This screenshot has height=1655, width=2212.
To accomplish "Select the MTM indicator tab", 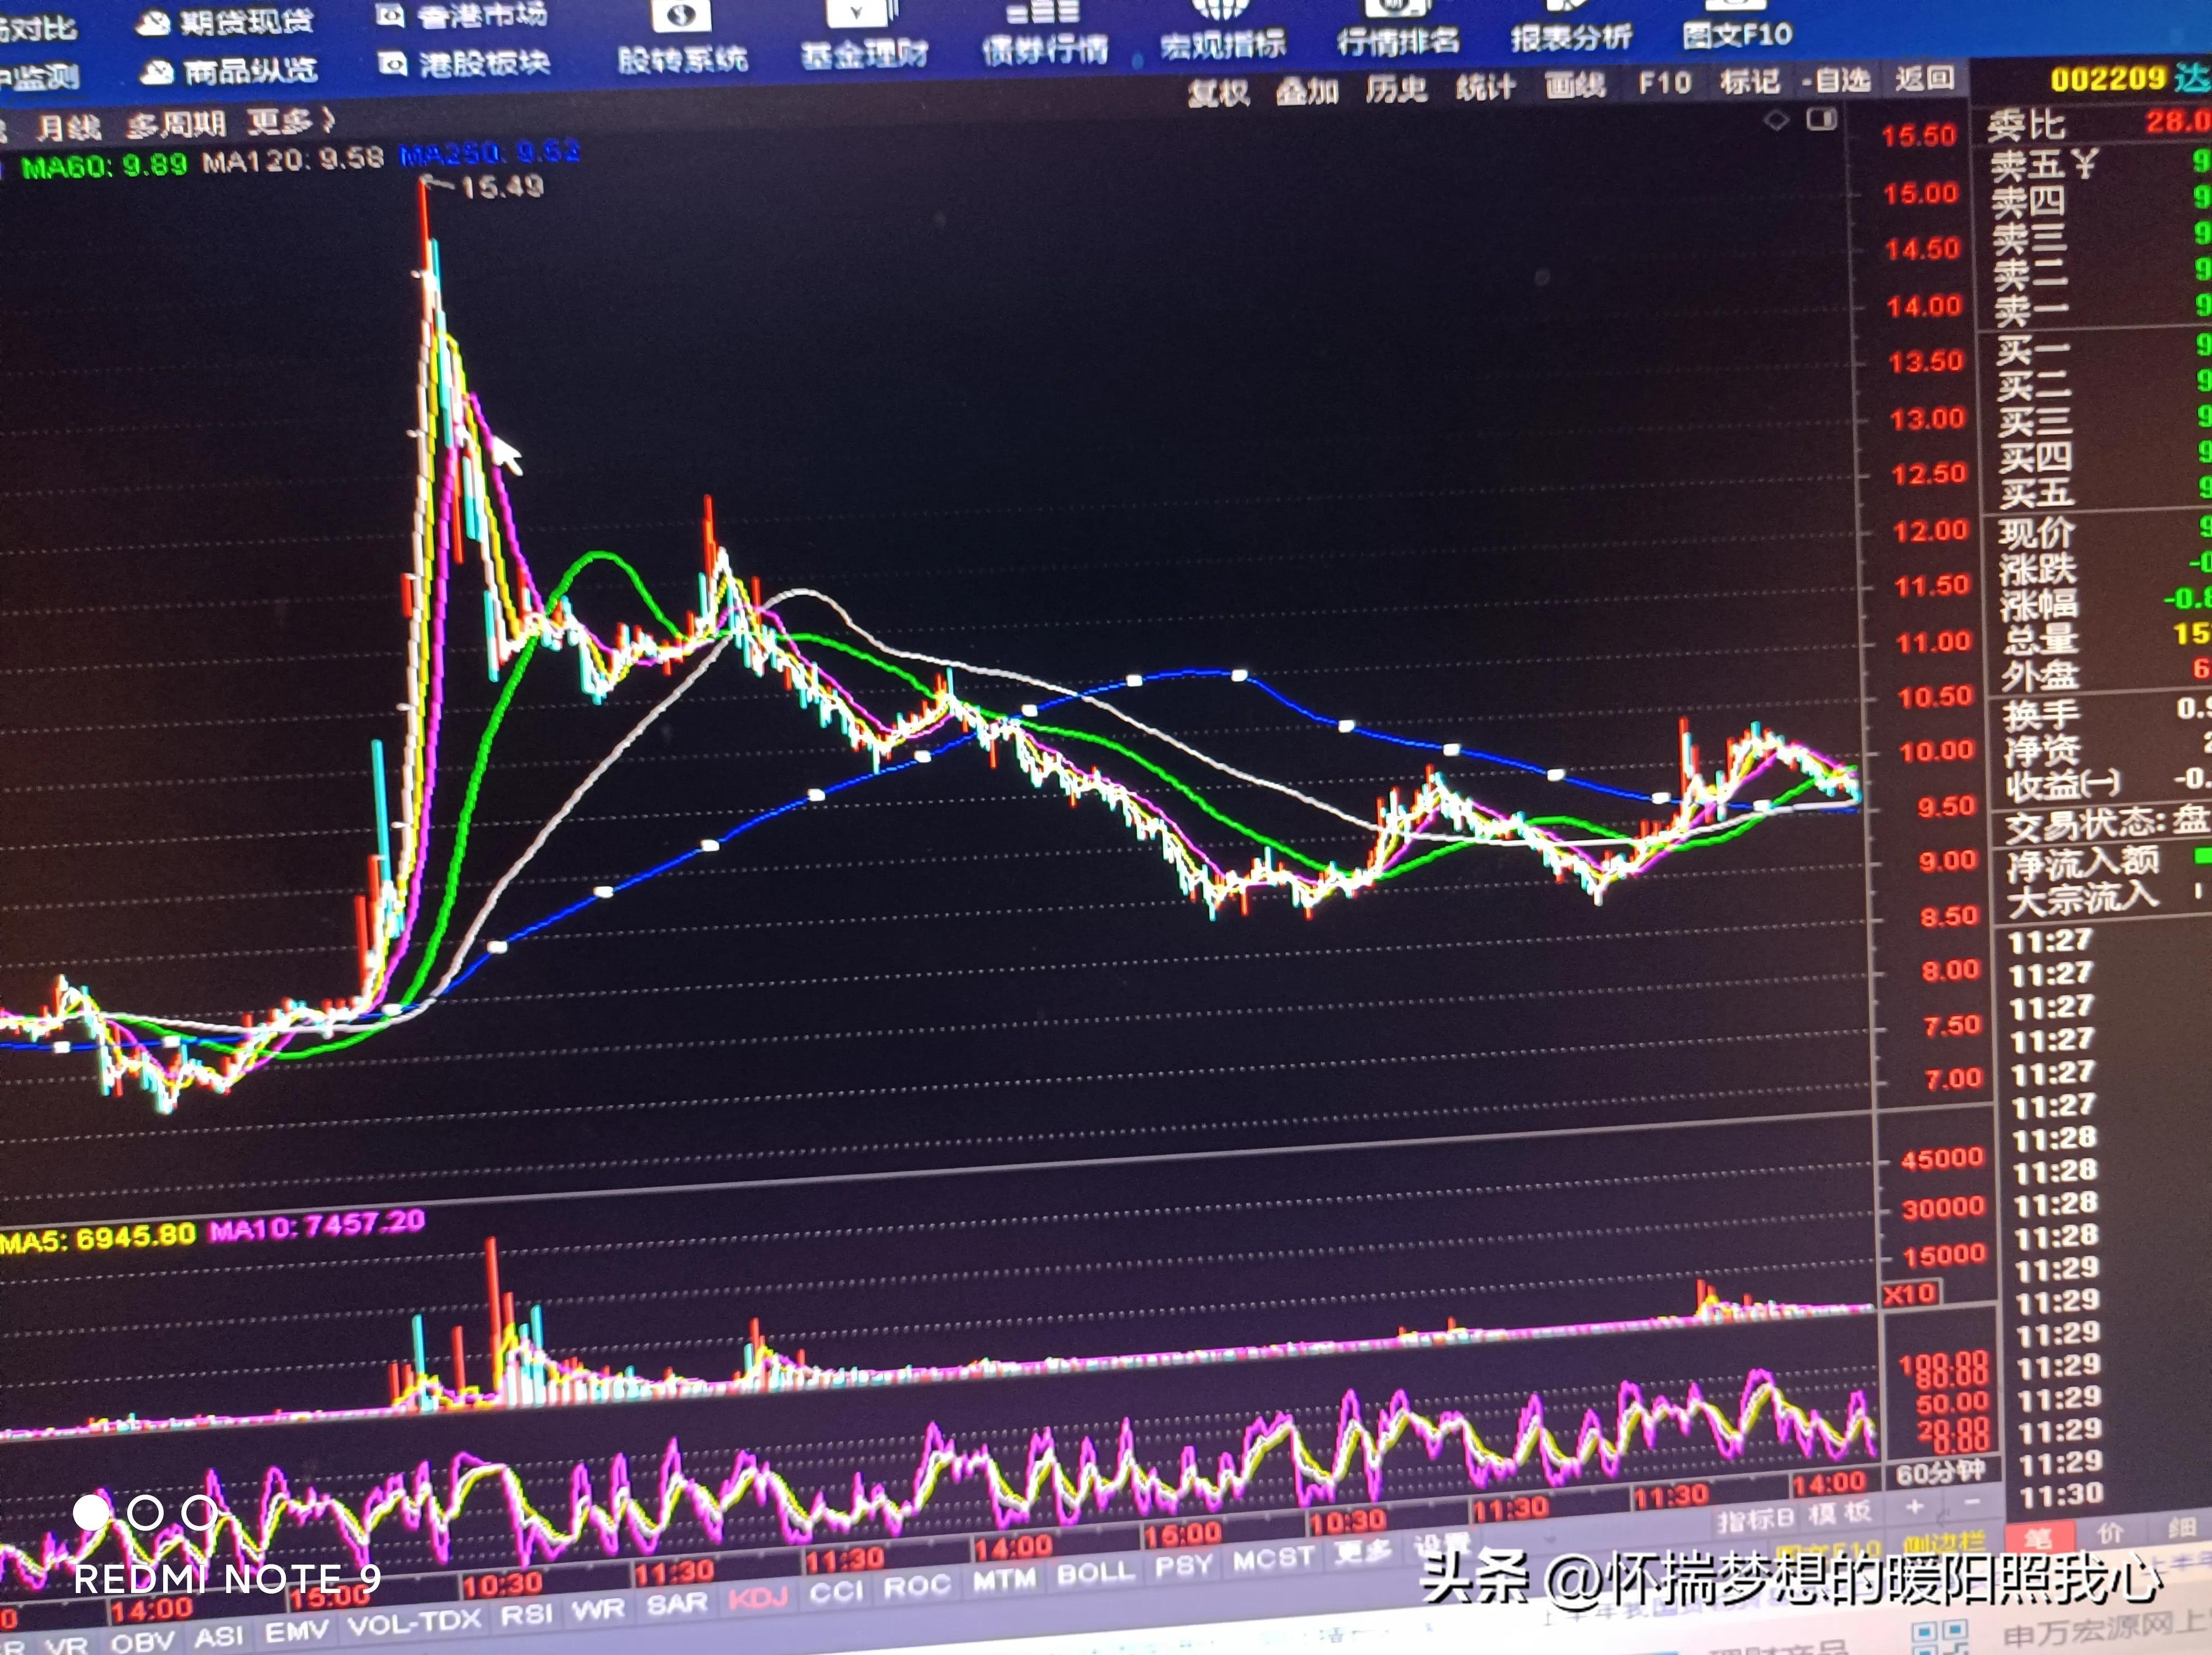I will [x=1004, y=1578].
